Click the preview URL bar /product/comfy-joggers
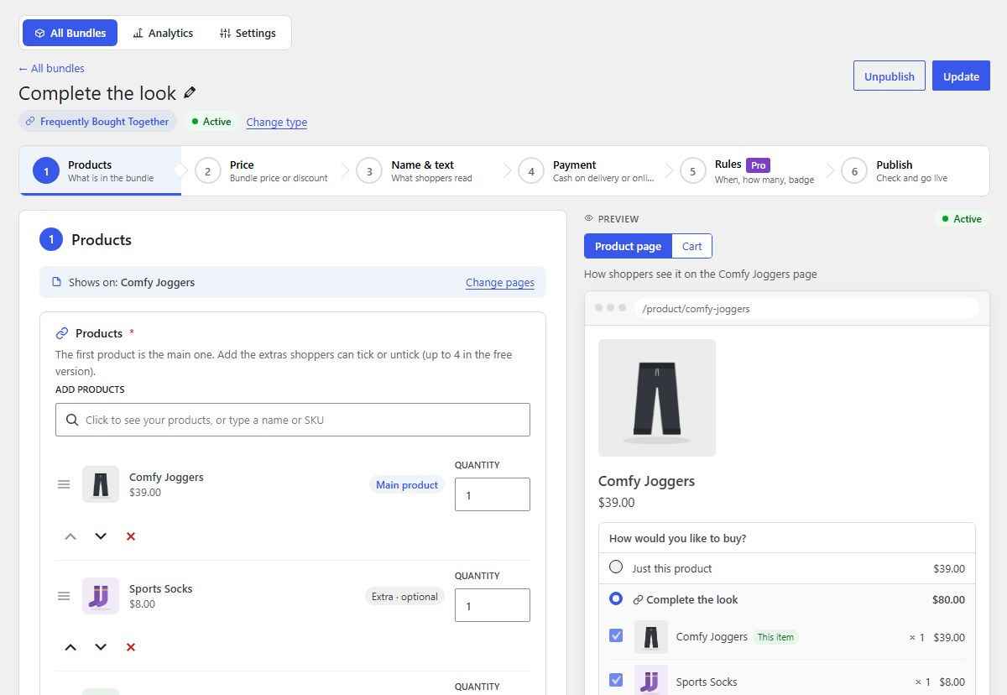This screenshot has width=1007, height=695. (x=806, y=308)
